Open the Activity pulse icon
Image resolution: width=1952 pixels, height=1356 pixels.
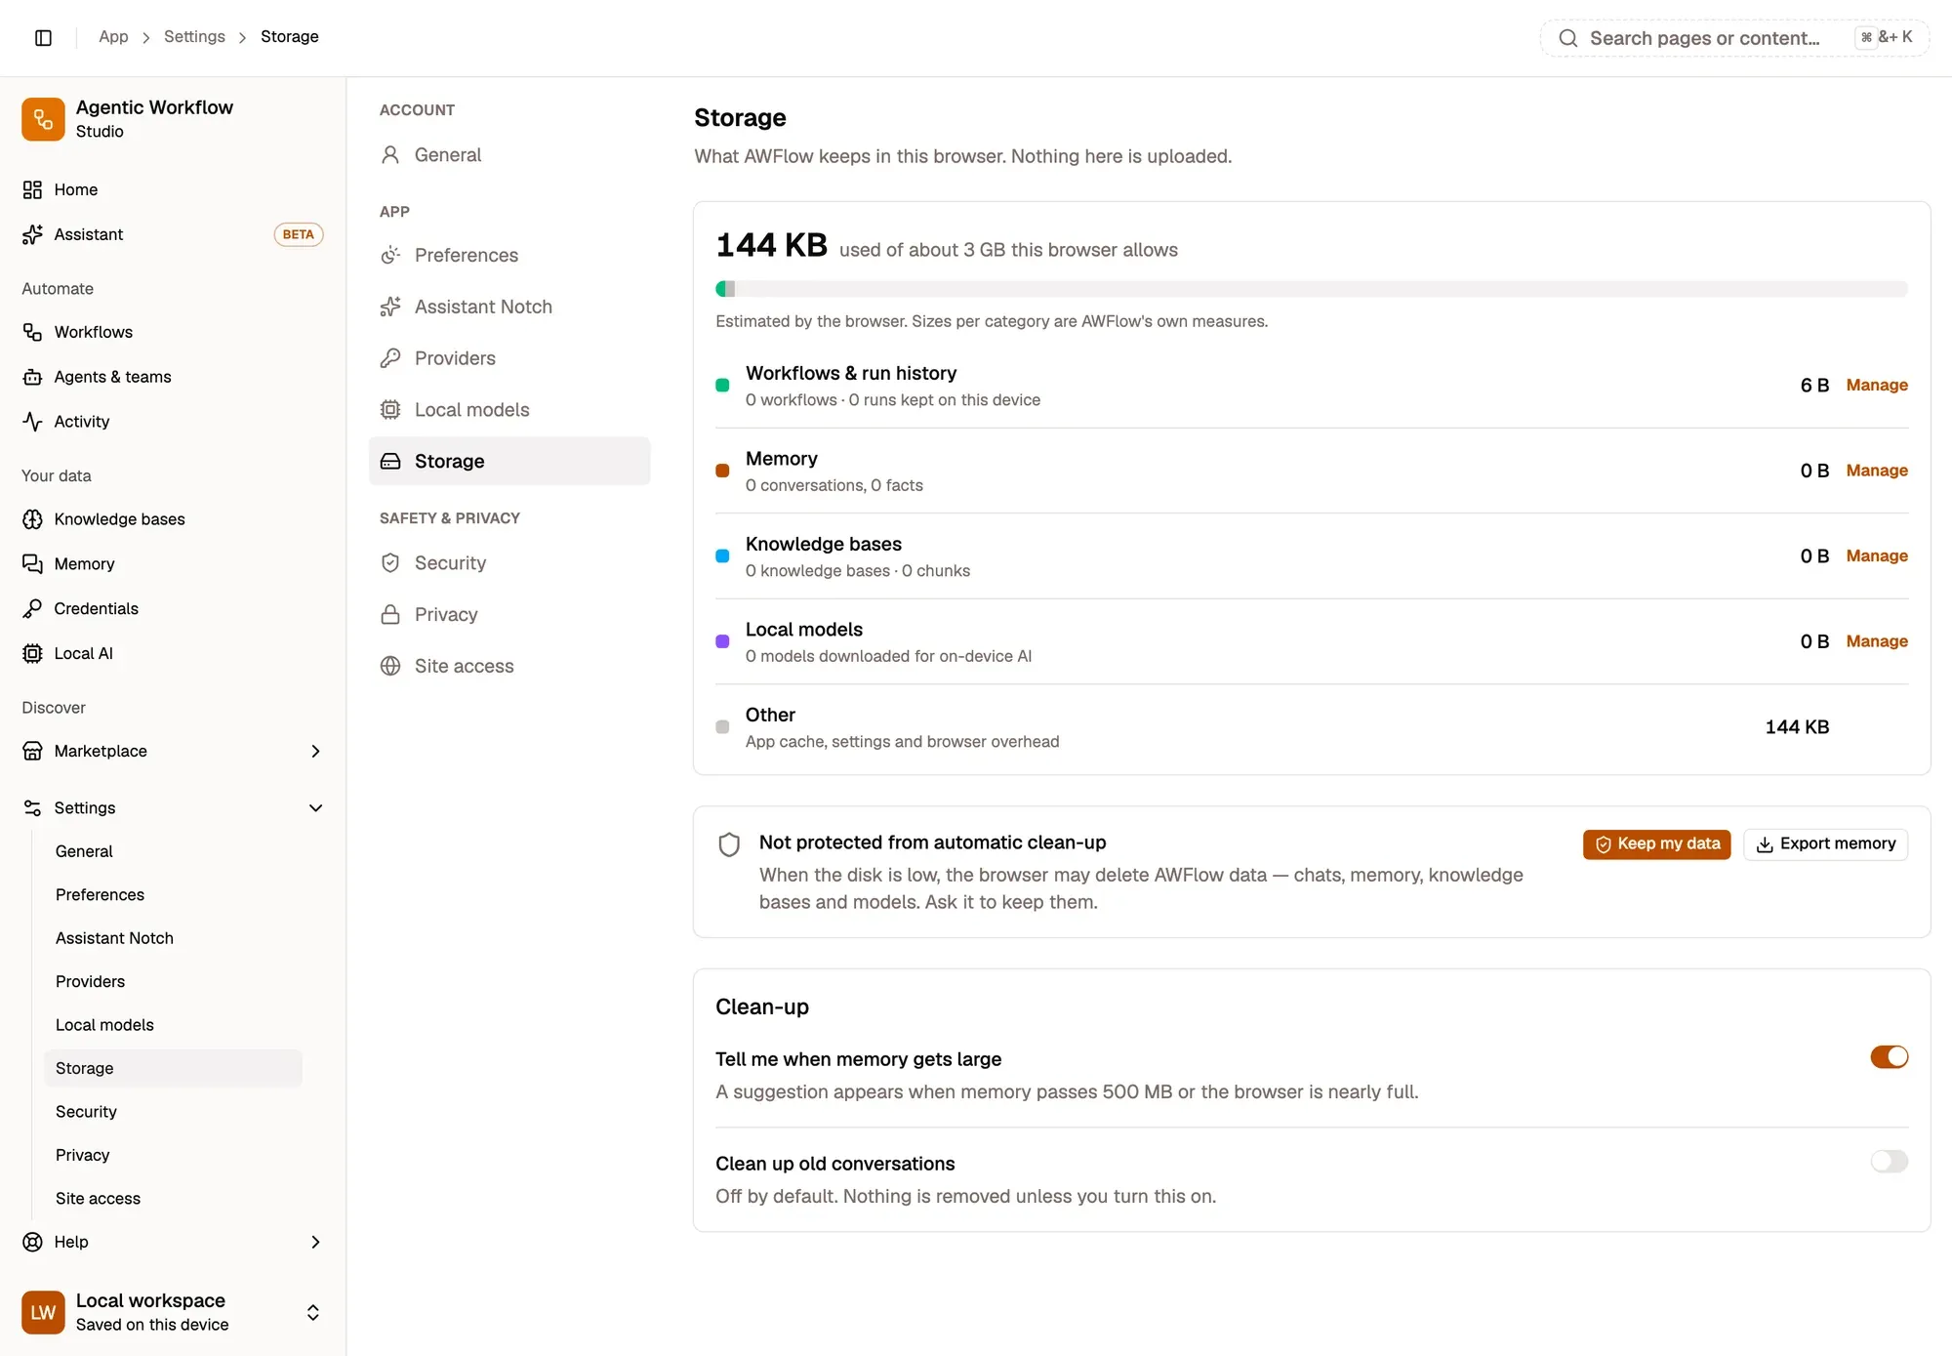tap(32, 422)
